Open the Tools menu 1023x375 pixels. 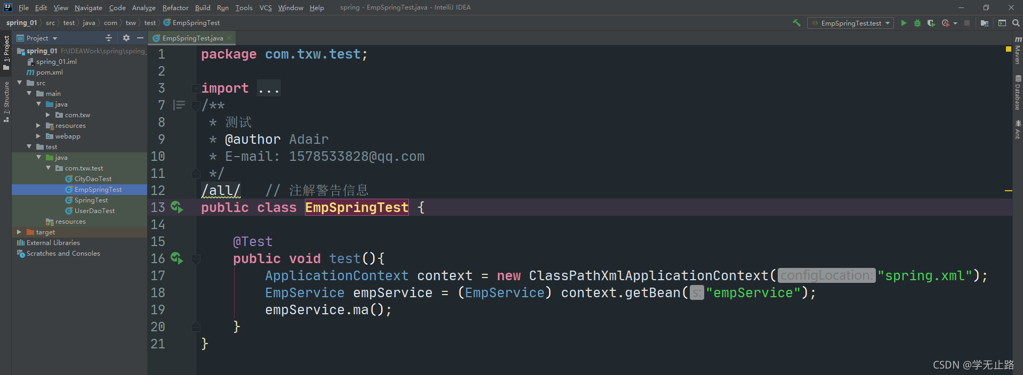tap(244, 7)
